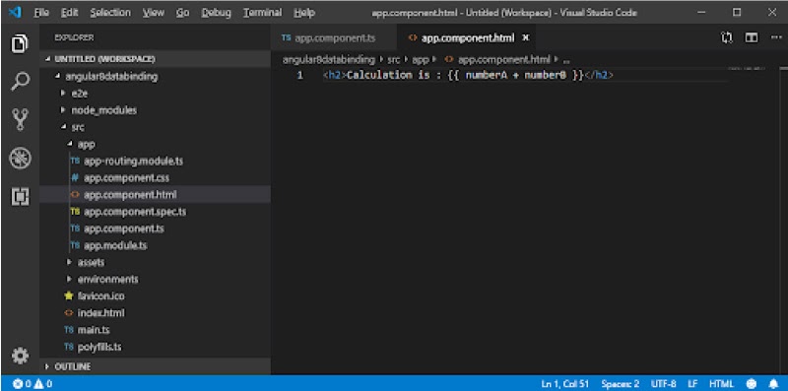Open the Source Control view

[20, 119]
